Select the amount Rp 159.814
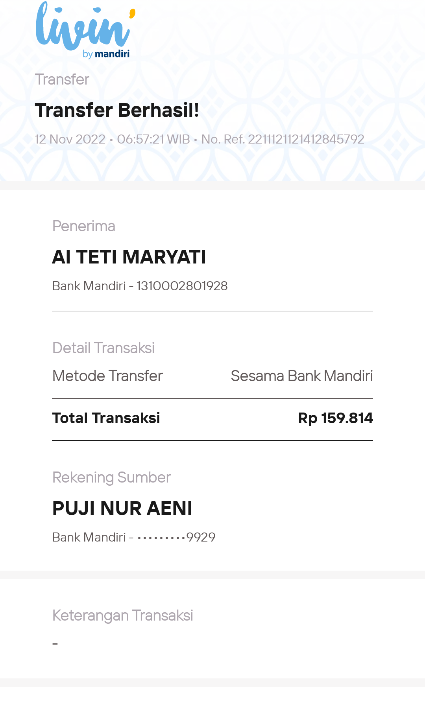This screenshot has height=713, width=425. 336,418
